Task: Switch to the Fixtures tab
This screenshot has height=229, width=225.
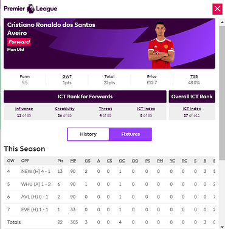Action: point(130,134)
